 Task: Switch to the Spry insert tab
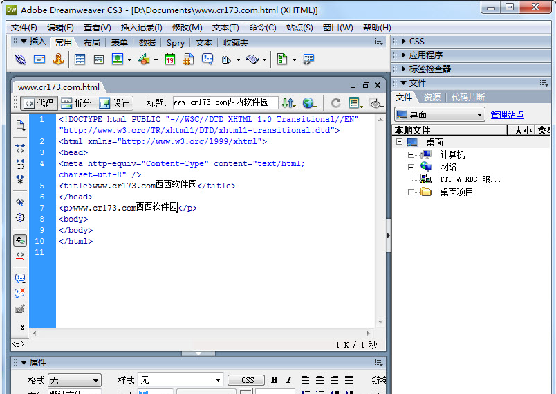[176, 43]
